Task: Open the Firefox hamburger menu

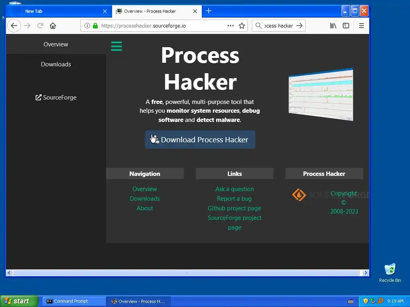Action: (362, 26)
